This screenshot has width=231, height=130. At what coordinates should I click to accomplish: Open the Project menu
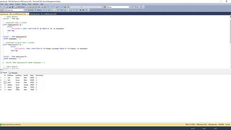point(18,4)
